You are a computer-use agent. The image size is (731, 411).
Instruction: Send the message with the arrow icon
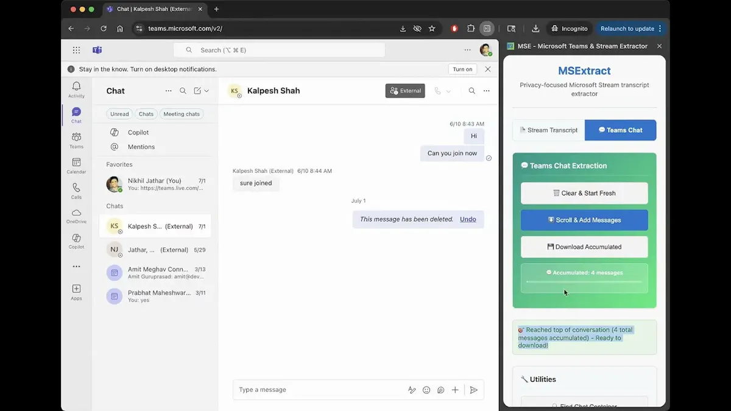[x=473, y=390]
